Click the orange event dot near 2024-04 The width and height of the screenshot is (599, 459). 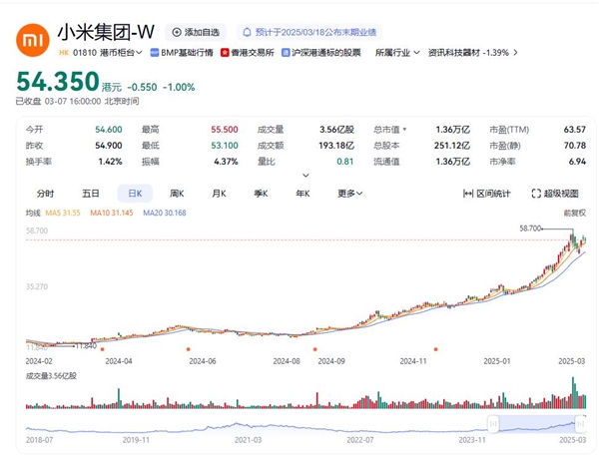[102, 349]
